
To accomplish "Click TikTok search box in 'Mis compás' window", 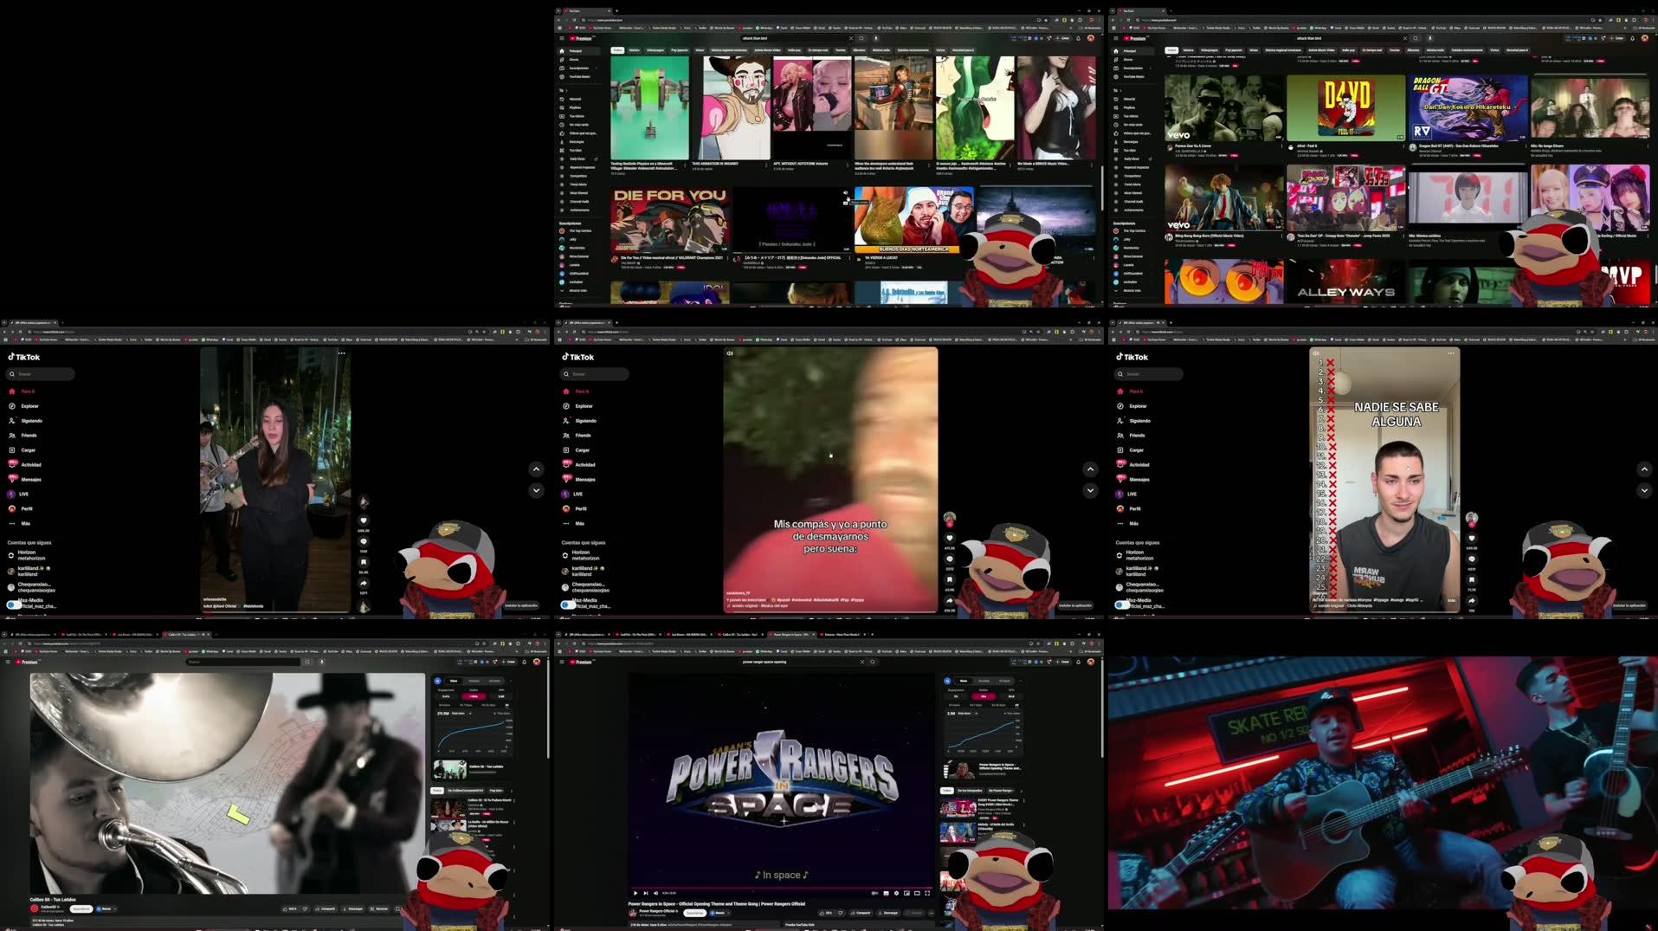I will point(595,374).
